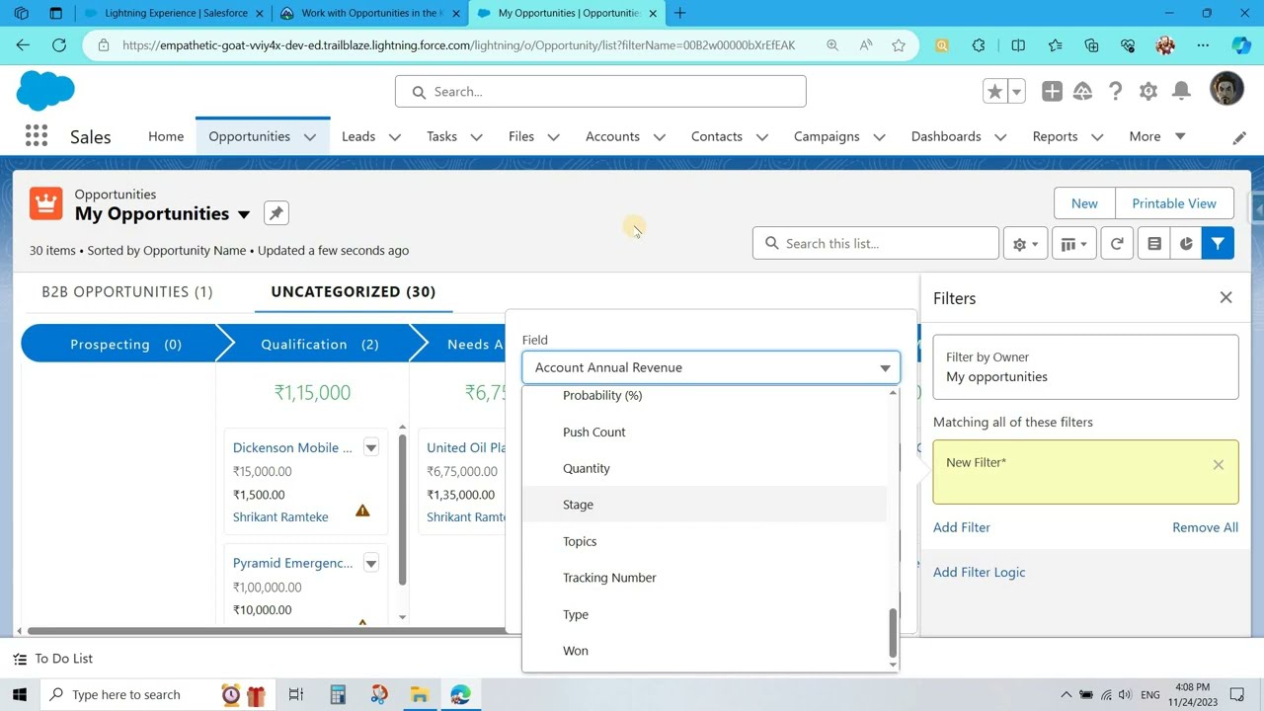Open the Tasks tab
Screen dimensions: 1264x711
441,136
